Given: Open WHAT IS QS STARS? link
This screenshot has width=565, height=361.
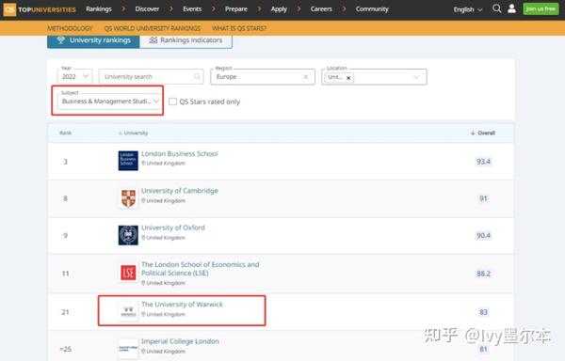Looking at the screenshot, I should pos(239,28).
